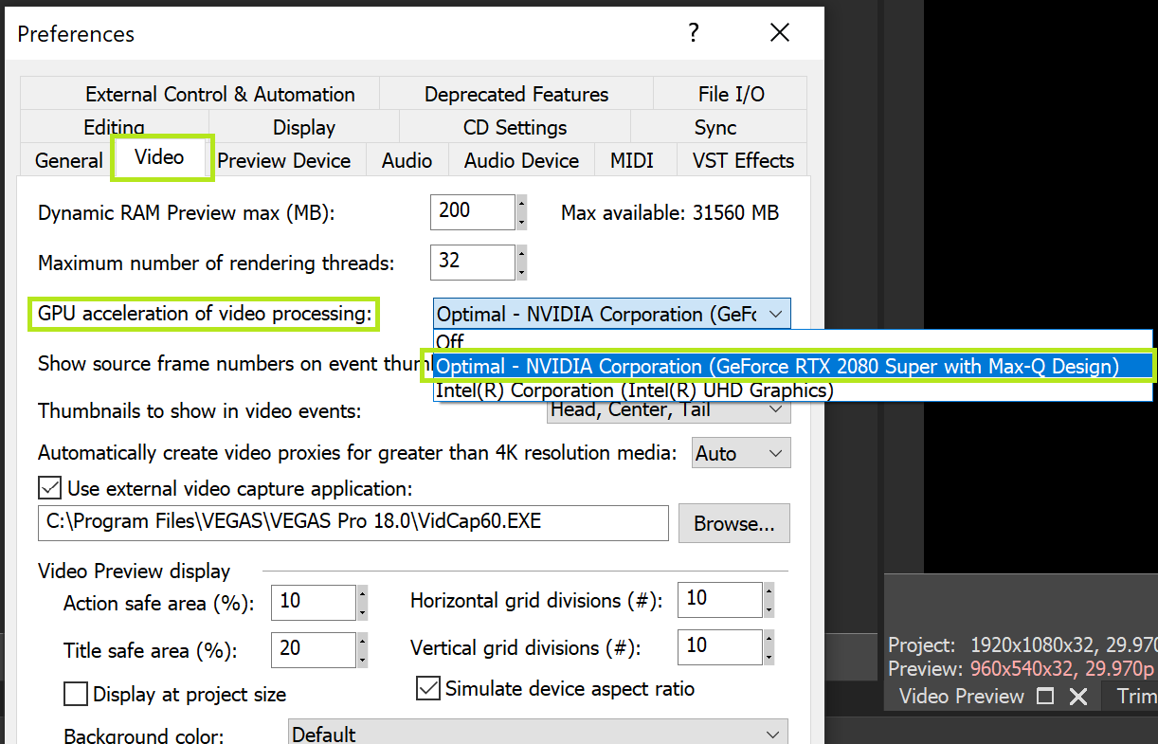This screenshot has height=744, width=1158.
Task: Decrease Dynamic RAM Preview max value
Action: click(521, 221)
